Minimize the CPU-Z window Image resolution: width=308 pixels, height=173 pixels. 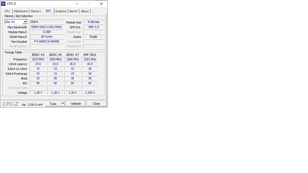tap(77, 4)
